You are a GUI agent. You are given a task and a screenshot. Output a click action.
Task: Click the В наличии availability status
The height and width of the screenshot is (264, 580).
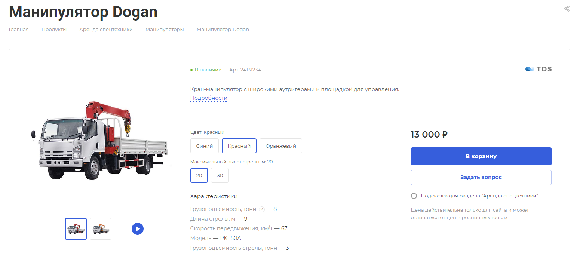[x=206, y=70]
